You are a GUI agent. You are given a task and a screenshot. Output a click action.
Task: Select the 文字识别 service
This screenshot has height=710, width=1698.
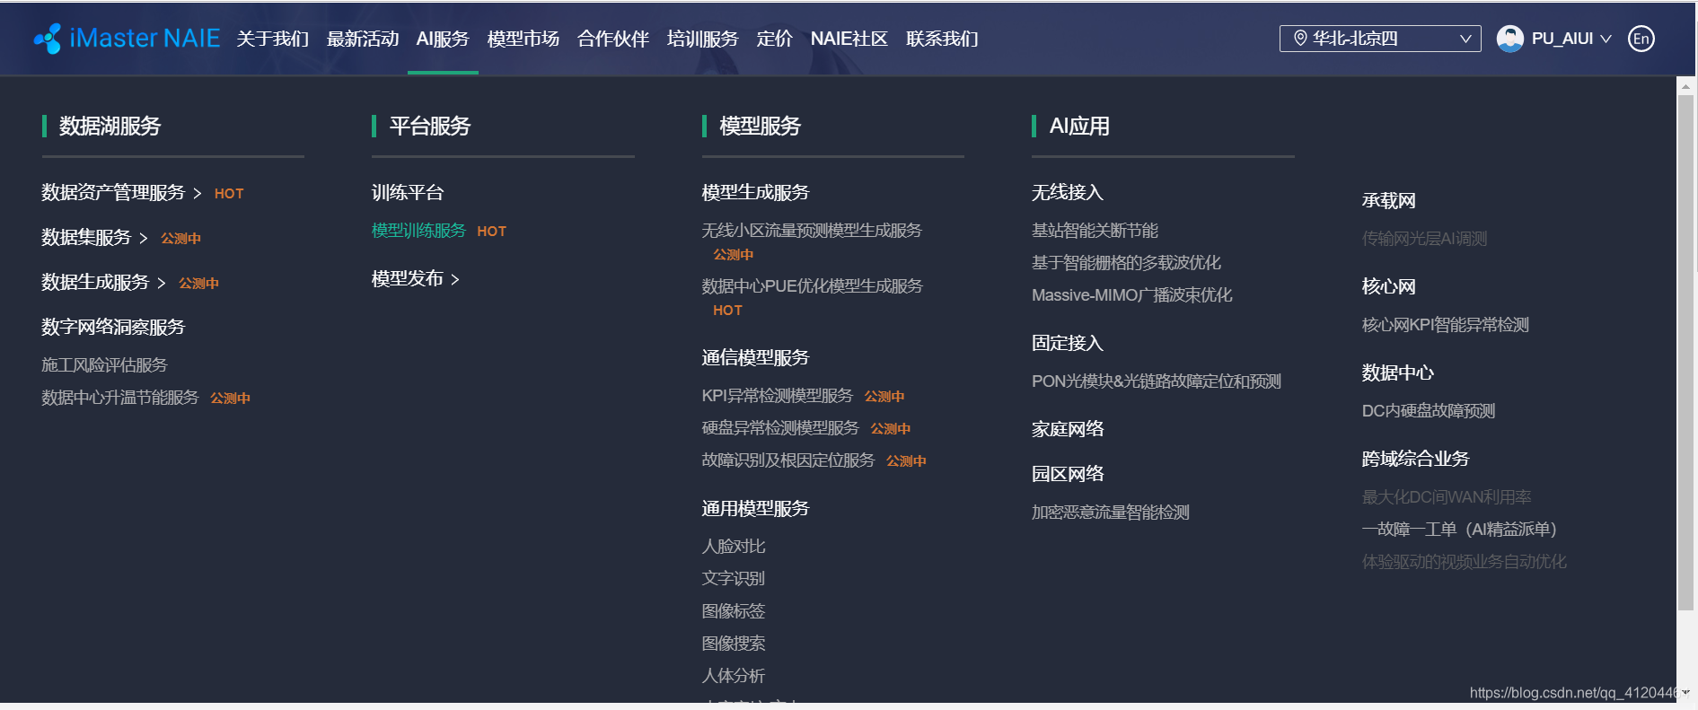point(734,579)
